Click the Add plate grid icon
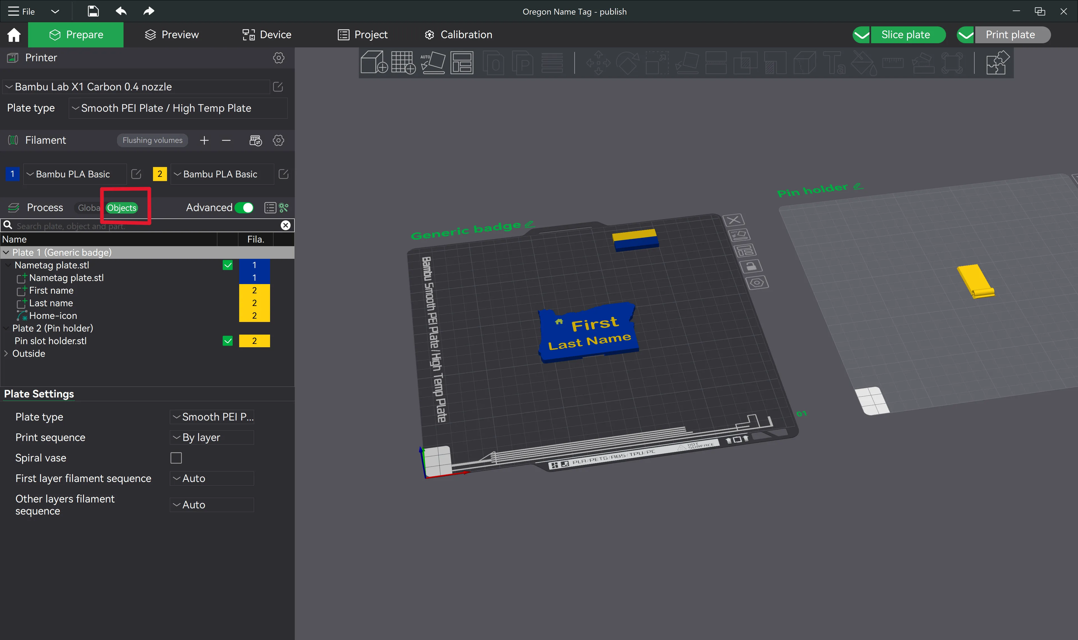The image size is (1078, 640). tap(403, 63)
